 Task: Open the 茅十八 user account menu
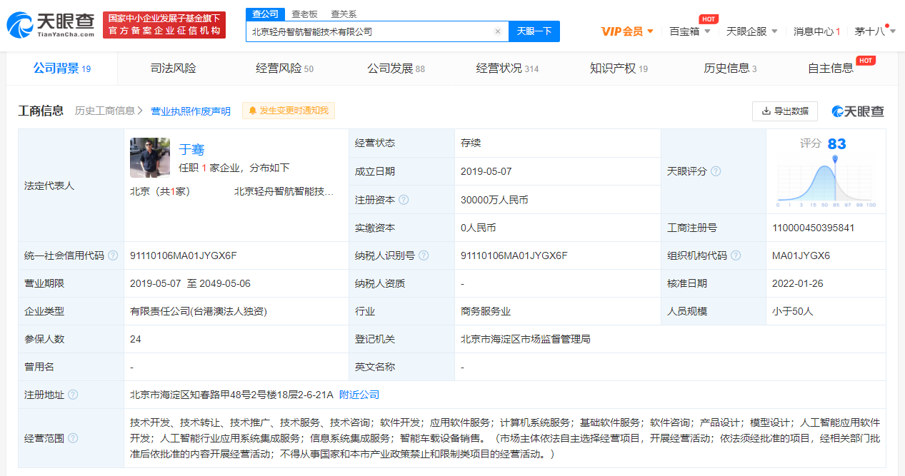click(874, 31)
